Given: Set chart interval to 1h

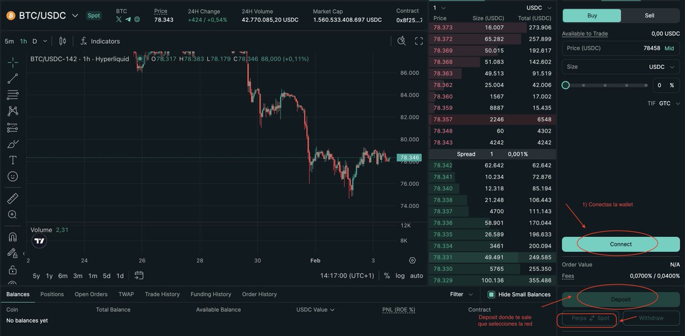Looking at the screenshot, I should click(23, 41).
